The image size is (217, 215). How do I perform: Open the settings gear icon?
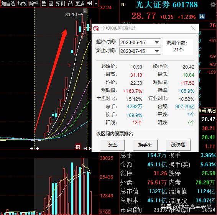point(213,5)
